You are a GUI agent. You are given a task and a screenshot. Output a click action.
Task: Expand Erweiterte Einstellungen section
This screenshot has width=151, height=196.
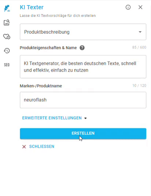(x=54, y=118)
